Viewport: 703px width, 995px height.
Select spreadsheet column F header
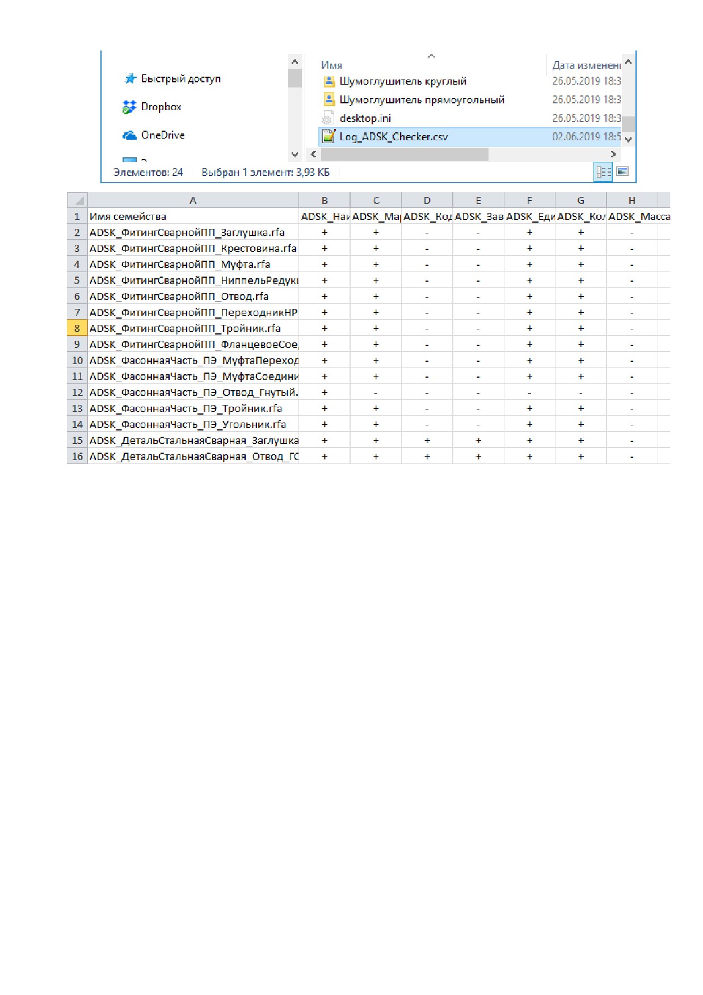tap(529, 200)
